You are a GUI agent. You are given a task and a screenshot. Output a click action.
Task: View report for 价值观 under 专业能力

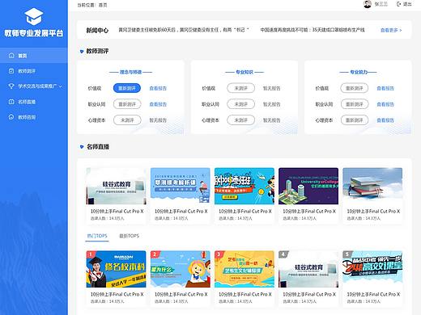(385, 88)
